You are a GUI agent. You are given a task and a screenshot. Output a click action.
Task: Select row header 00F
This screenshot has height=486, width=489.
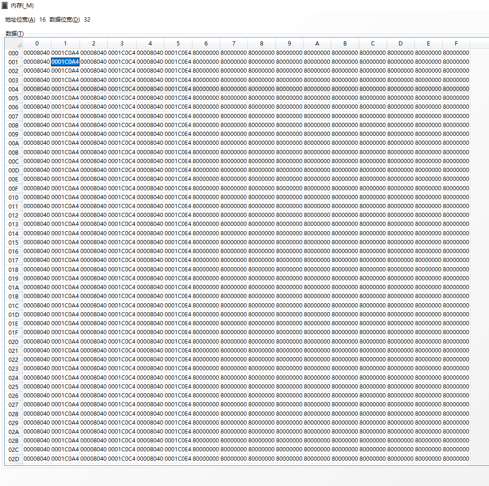coord(14,188)
